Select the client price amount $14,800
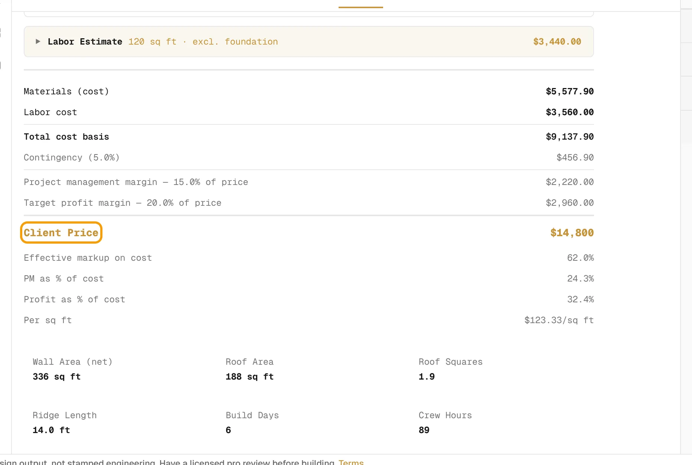The image size is (692, 465). [x=572, y=232]
